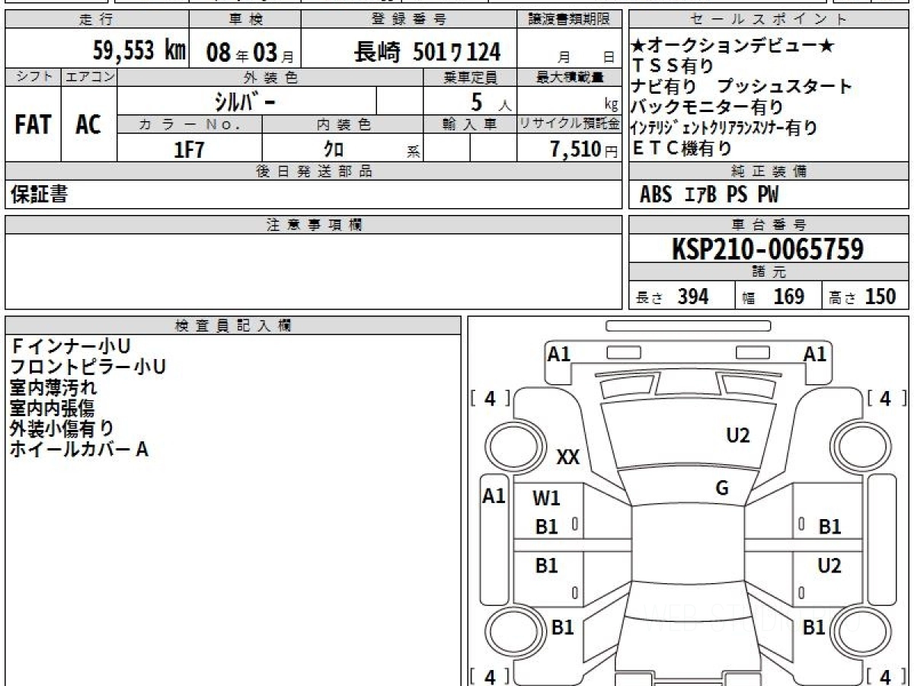Select inspector note フロントピラー小U
Screen dimensions: 914x686
point(88,367)
